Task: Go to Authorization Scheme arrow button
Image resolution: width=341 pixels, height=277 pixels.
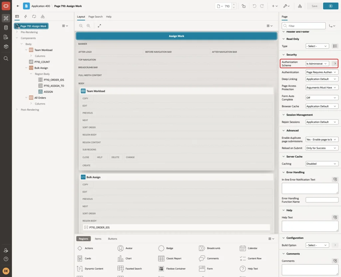Action: click(335, 64)
